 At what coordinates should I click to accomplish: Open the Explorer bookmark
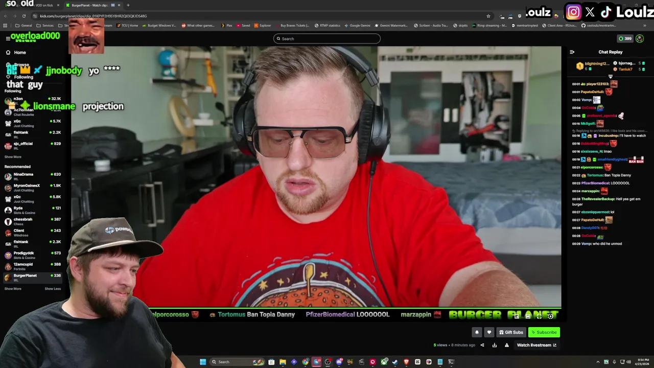(x=263, y=26)
